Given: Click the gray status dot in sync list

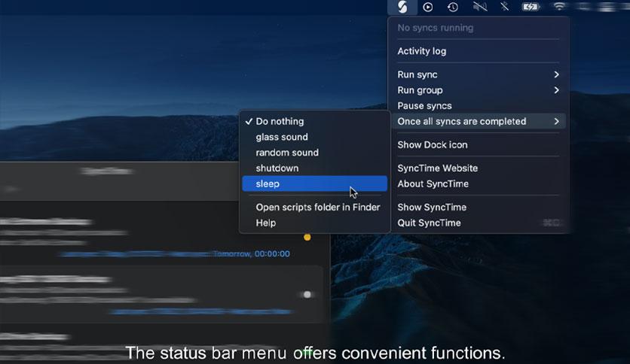Looking at the screenshot, I should 307,295.
